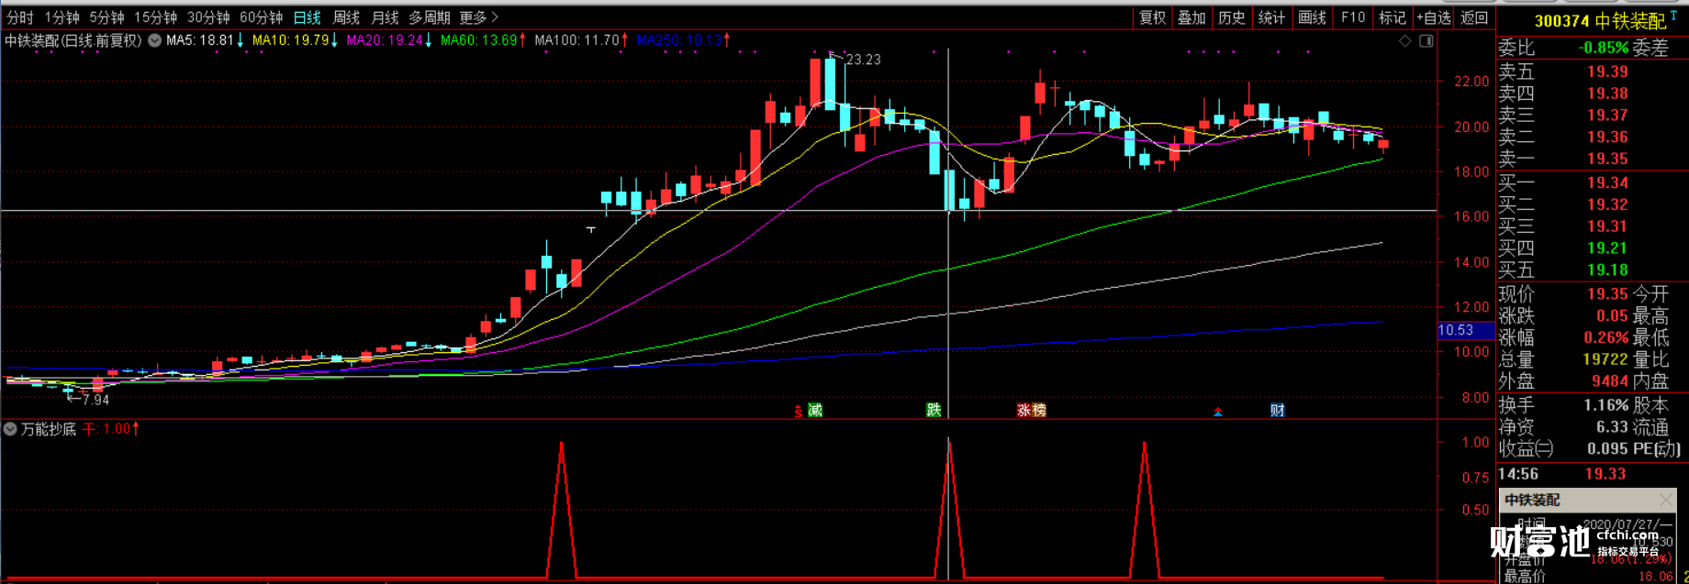
Task: Close the 中铁装配 info popup
Action: [1666, 500]
